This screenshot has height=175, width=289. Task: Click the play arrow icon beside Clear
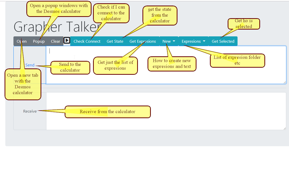(x=67, y=40)
